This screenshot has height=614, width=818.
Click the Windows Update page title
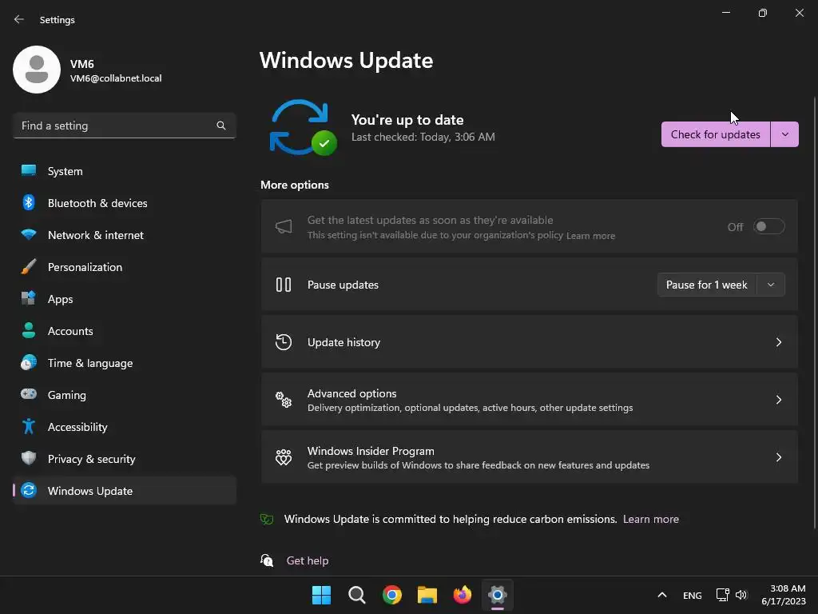(x=347, y=61)
